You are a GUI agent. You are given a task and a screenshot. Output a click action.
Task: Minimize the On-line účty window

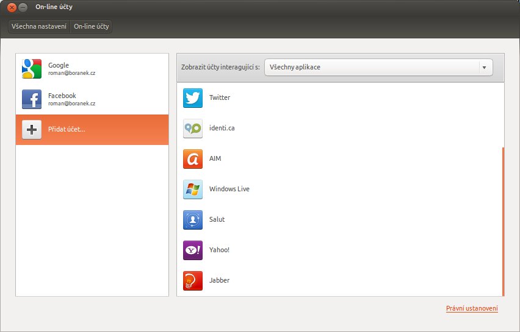tap(23, 7)
